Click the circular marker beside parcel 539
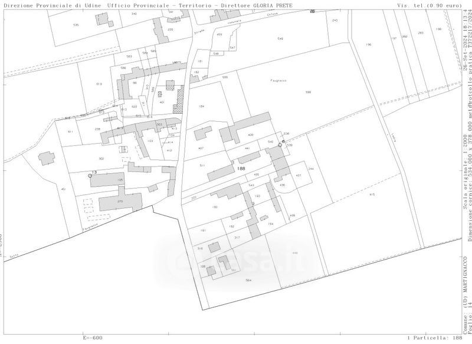The width and height of the screenshot is (472, 344). (280, 144)
